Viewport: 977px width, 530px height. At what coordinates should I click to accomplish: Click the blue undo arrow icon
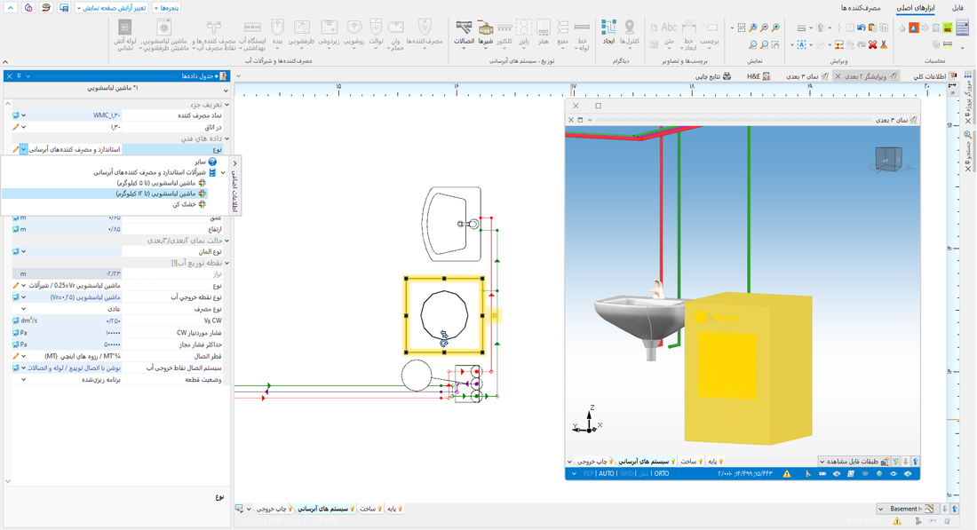click(x=862, y=28)
